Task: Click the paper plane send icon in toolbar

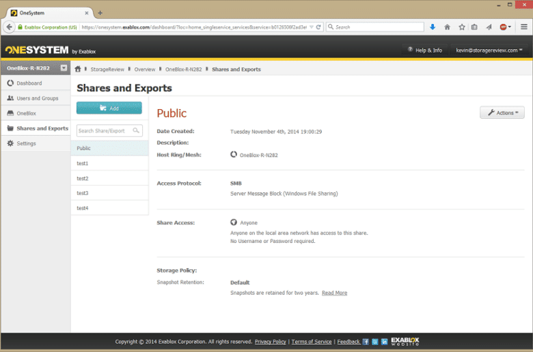Action: tap(489, 27)
